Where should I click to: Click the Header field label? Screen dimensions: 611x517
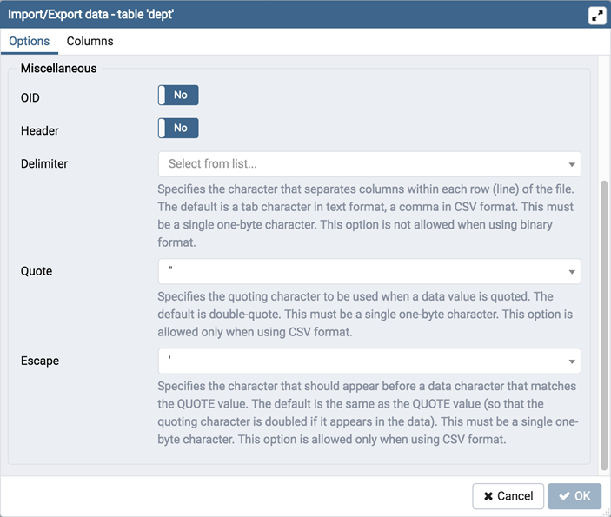(40, 131)
